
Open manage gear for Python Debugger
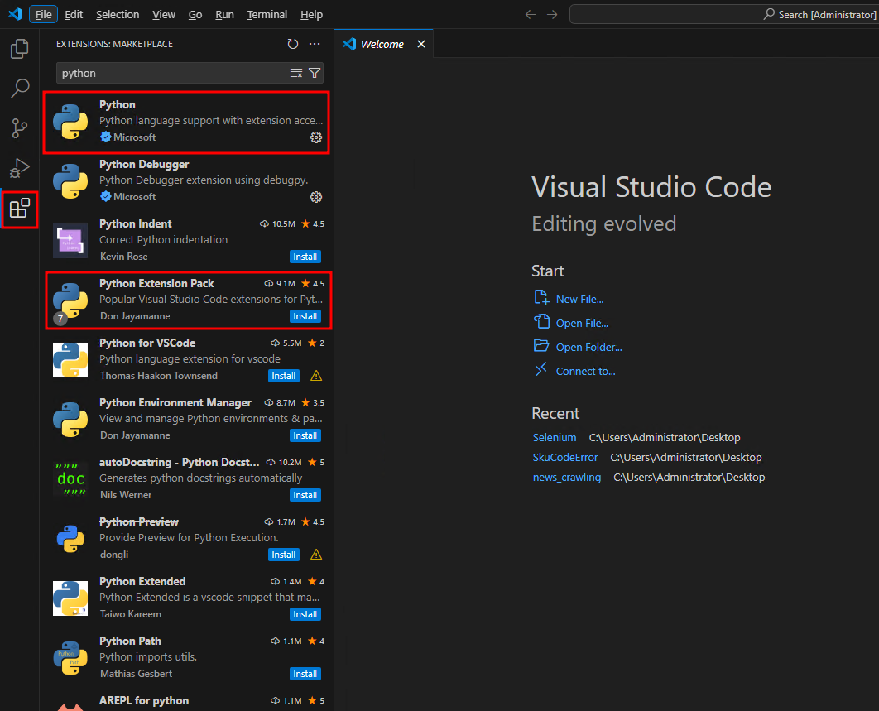pos(316,197)
